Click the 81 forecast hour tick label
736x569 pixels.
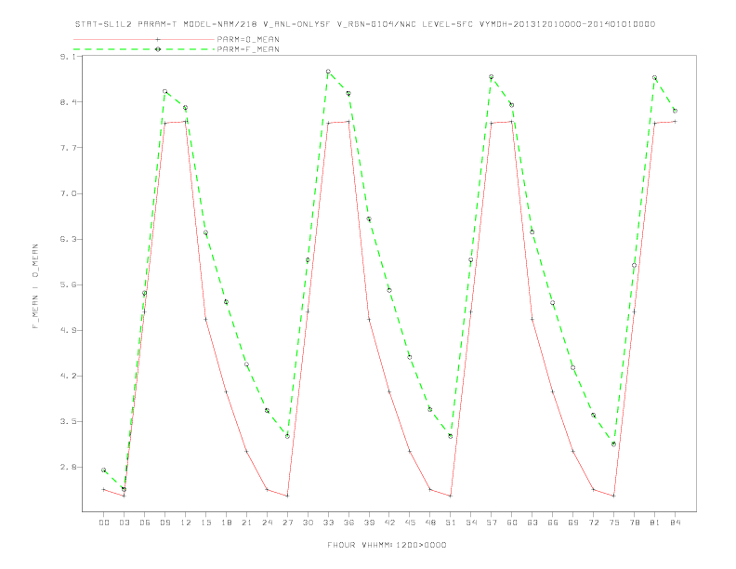tap(654, 523)
